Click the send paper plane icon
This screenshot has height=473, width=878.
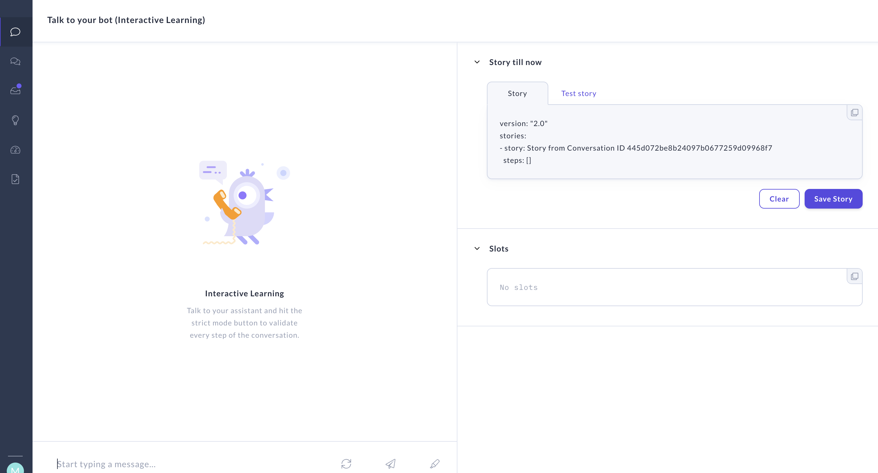click(390, 464)
